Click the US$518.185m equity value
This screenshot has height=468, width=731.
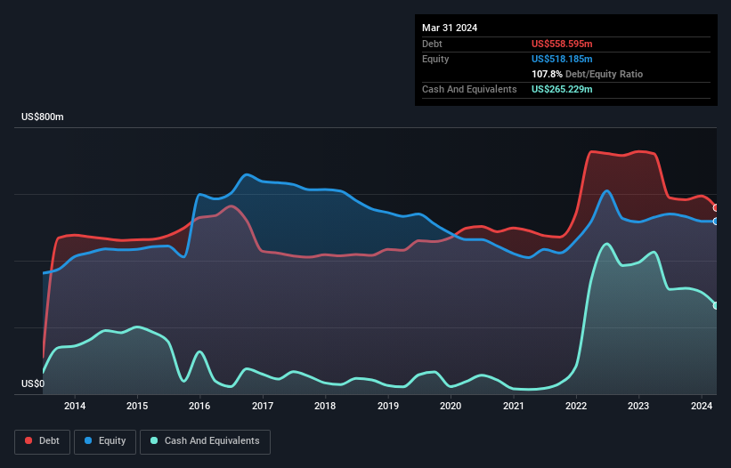click(x=562, y=59)
